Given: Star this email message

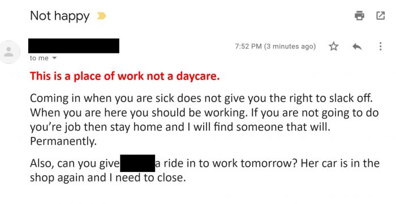Looking at the screenshot, I should click(334, 47).
